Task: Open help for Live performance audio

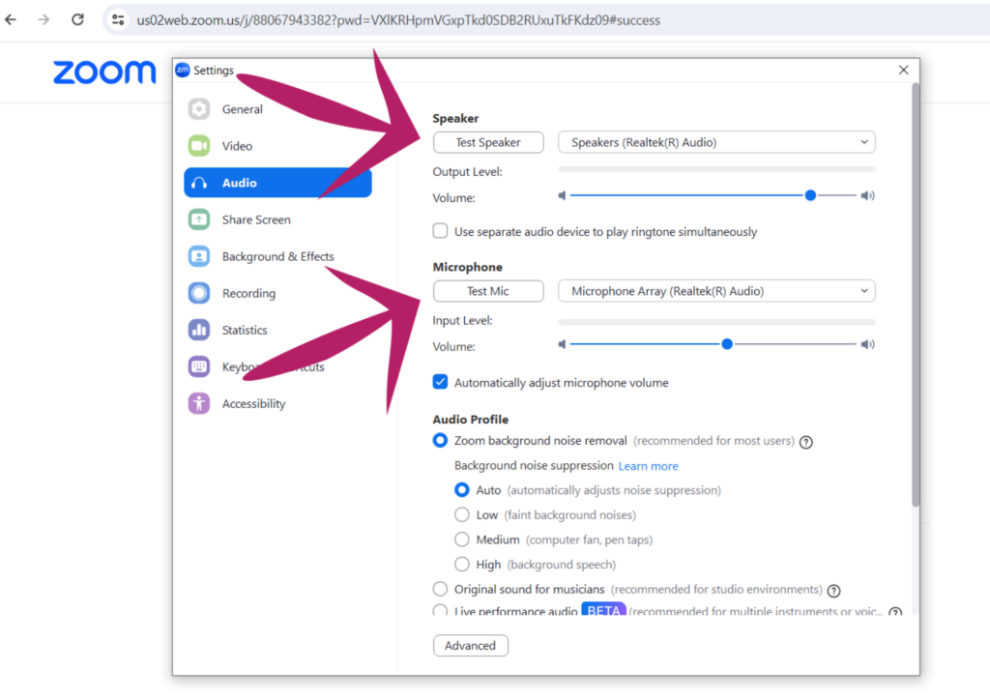Action: (x=895, y=612)
